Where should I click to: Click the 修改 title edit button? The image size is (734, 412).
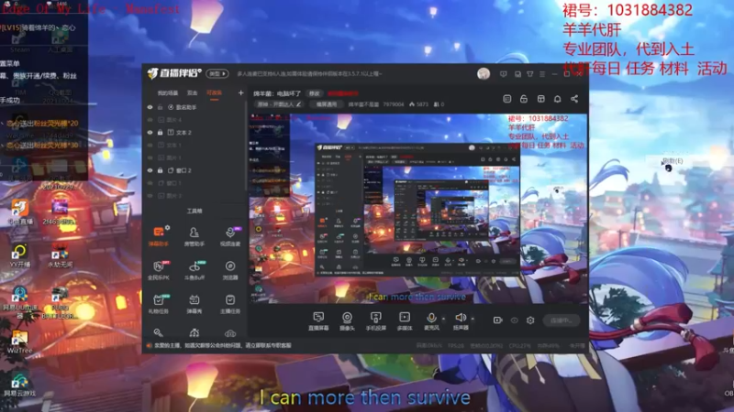314,93
